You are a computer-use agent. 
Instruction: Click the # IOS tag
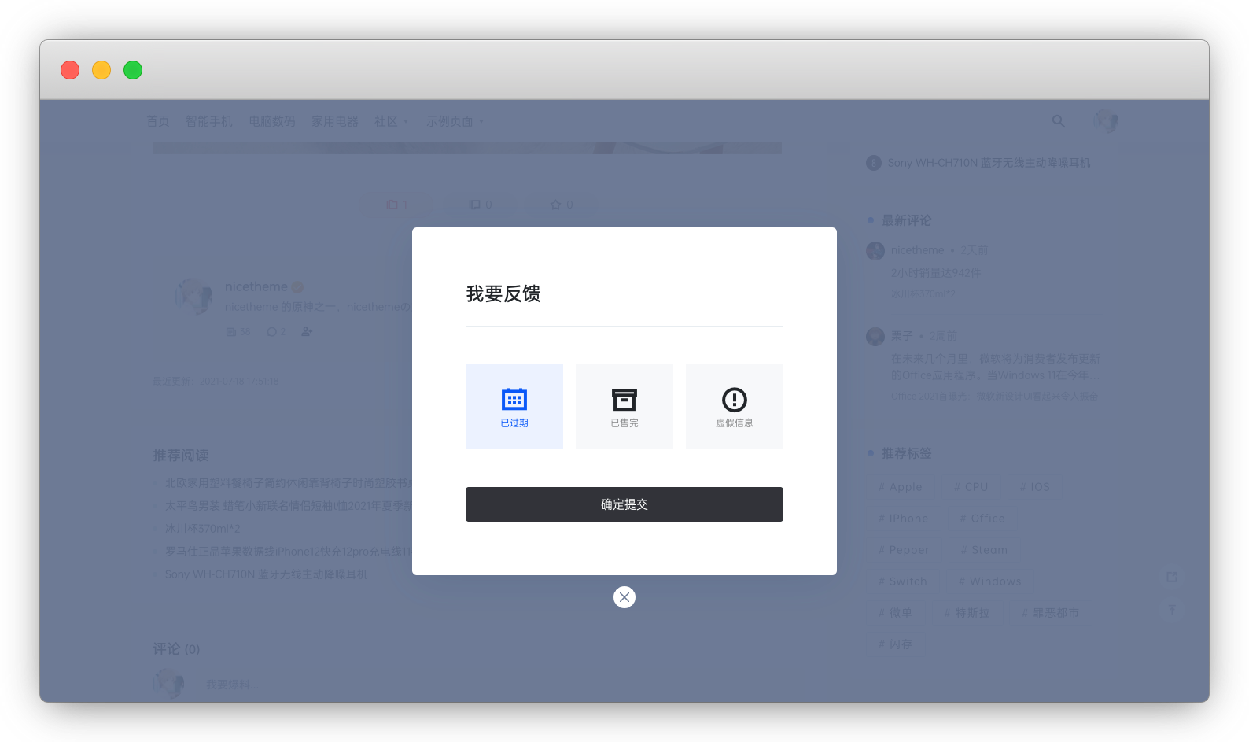pyautogui.click(x=1035, y=487)
